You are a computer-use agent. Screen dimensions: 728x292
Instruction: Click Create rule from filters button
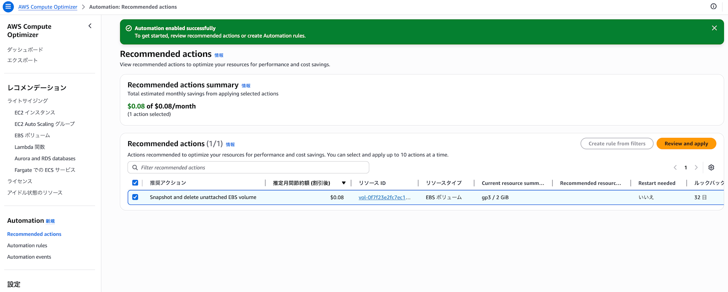(617, 144)
